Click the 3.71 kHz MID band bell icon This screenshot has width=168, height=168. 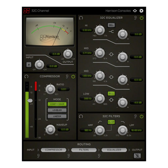[111, 54]
